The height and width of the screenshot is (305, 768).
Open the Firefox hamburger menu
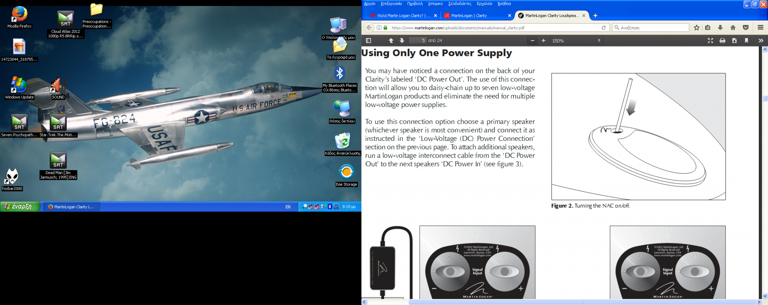[760, 28]
